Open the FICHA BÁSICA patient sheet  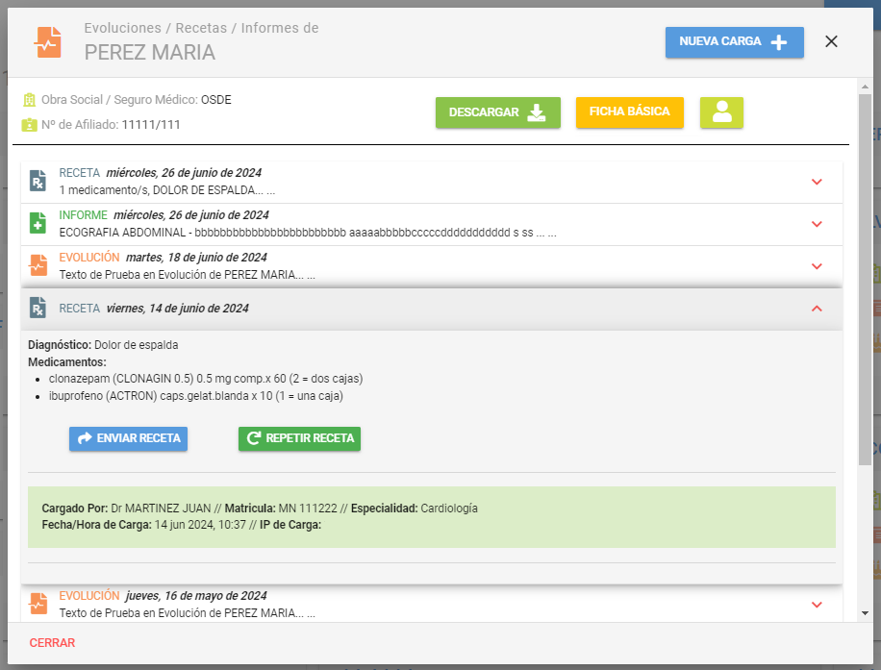629,112
